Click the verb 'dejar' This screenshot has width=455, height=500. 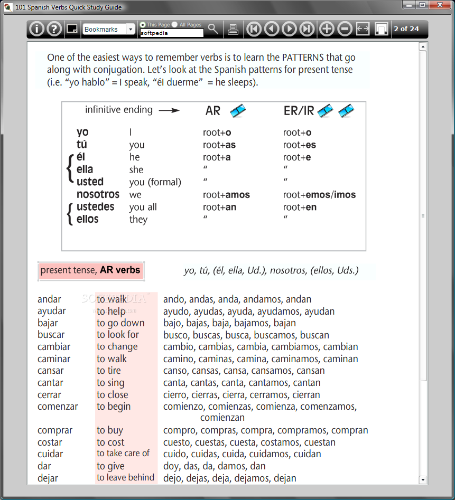(x=48, y=479)
